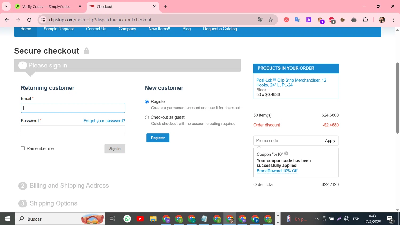The image size is (400, 225).
Task: Click the Shipping Options step heading
Action: pyautogui.click(x=53, y=203)
